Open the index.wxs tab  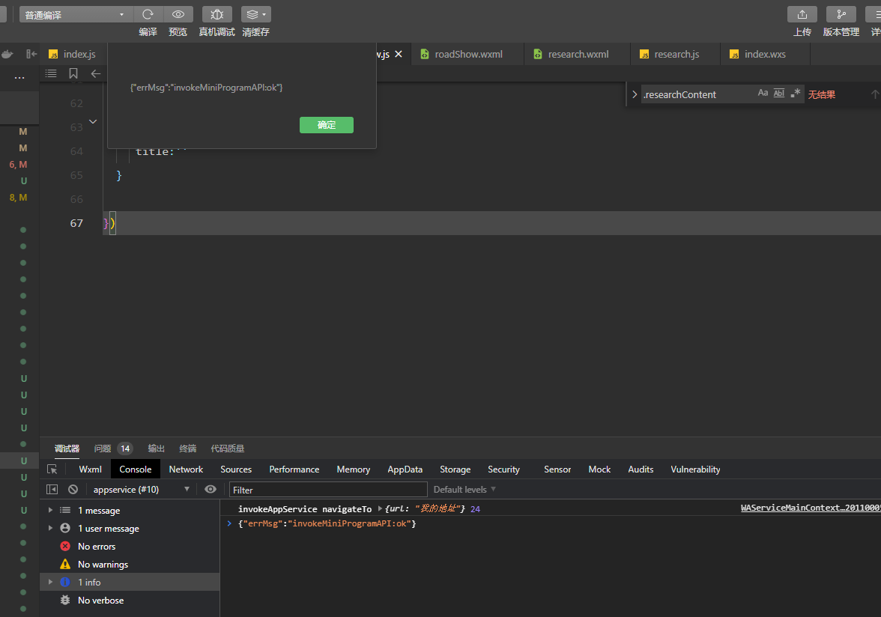pyautogui.click(x=765, y=54)
